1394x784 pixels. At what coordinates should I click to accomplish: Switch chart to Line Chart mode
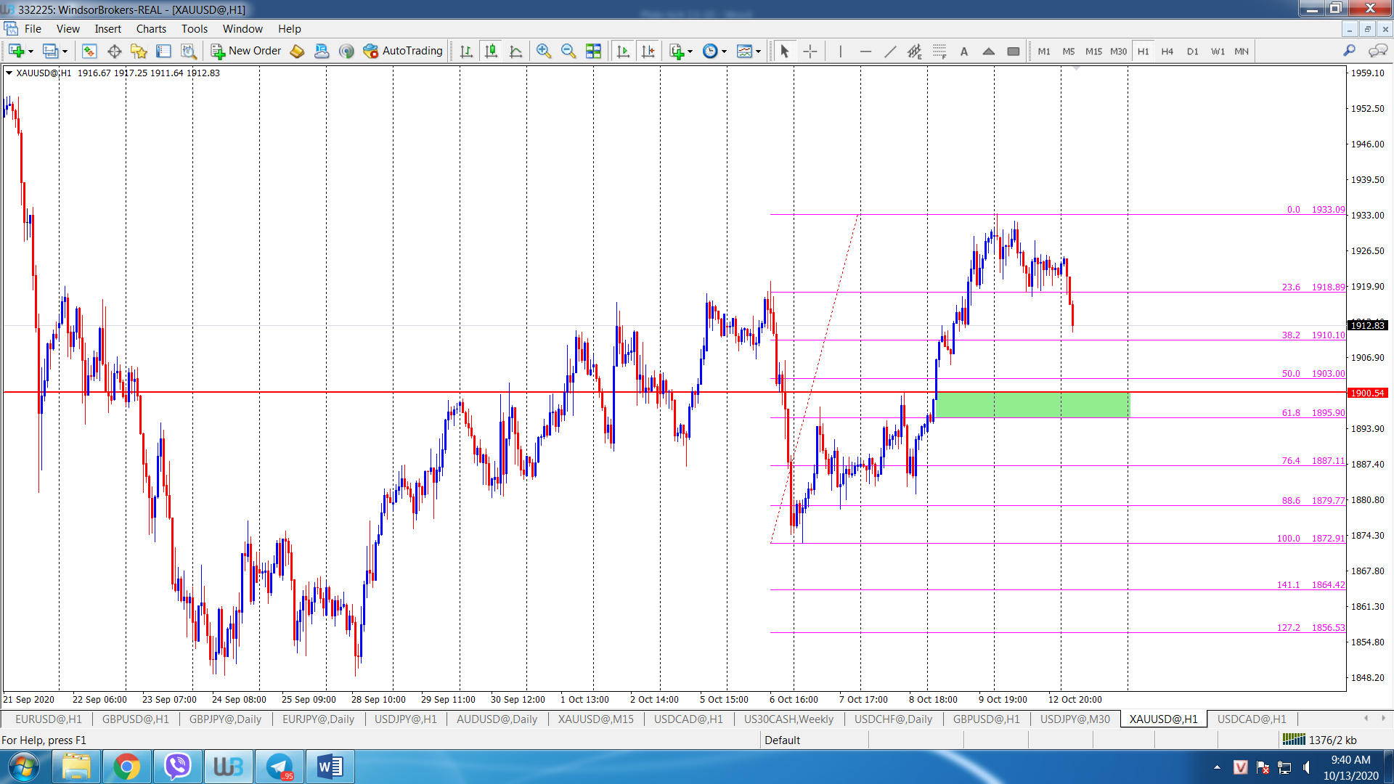516,51
